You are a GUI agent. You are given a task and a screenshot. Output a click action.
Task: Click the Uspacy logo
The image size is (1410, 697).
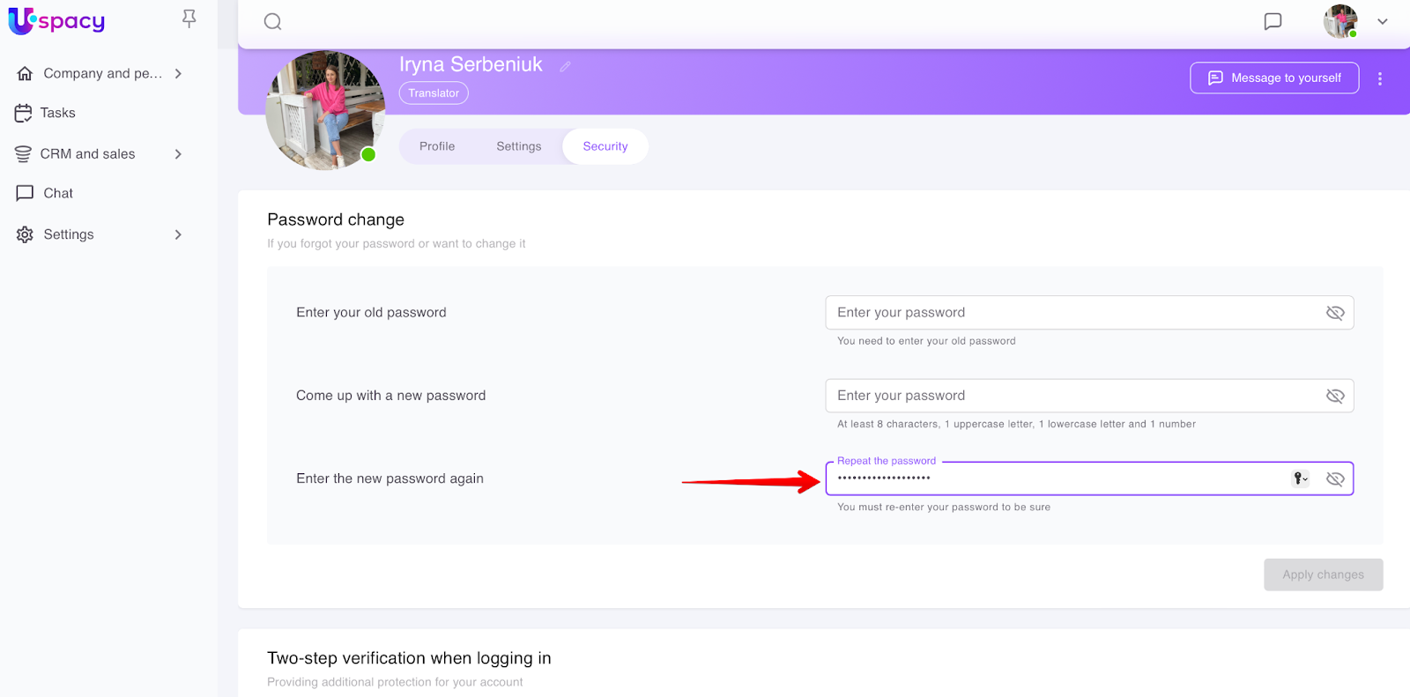coord(57,21)
